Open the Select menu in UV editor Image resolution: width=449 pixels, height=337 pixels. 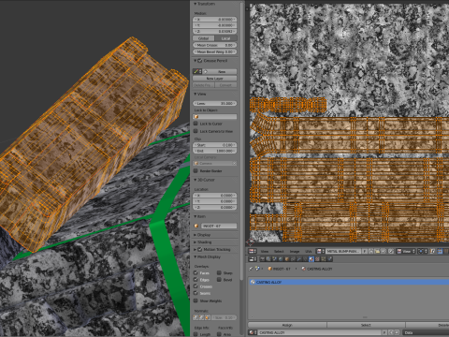pos(279,252)
